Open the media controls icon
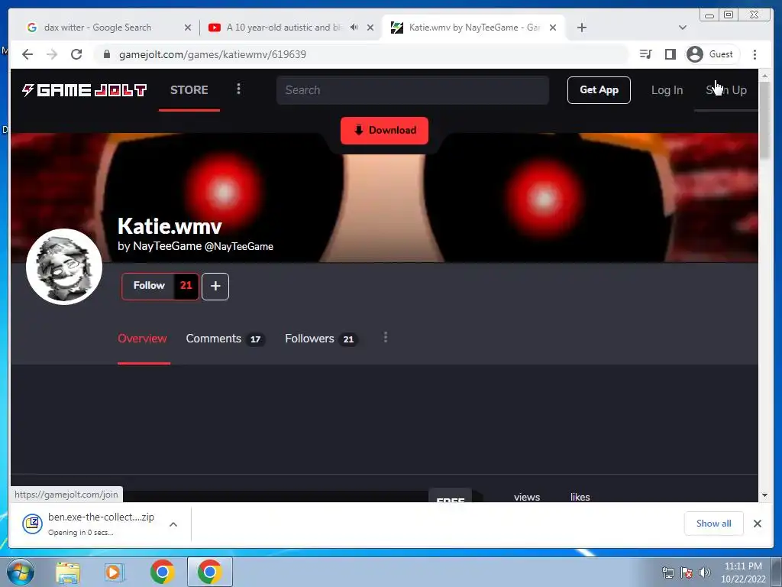The width and height of the screenshot is (782, 587). (x=646, y=54)
